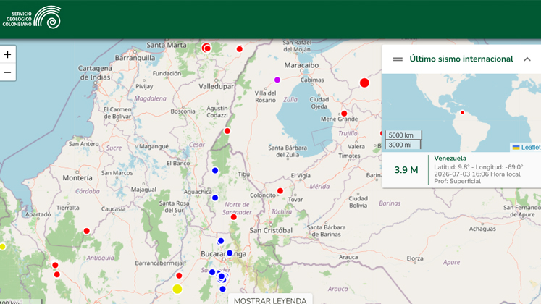The width and height of the screenshot is (541, 304).
Task: Select the purple quake marker near Villa del Rosario
Action: [277, 80]
